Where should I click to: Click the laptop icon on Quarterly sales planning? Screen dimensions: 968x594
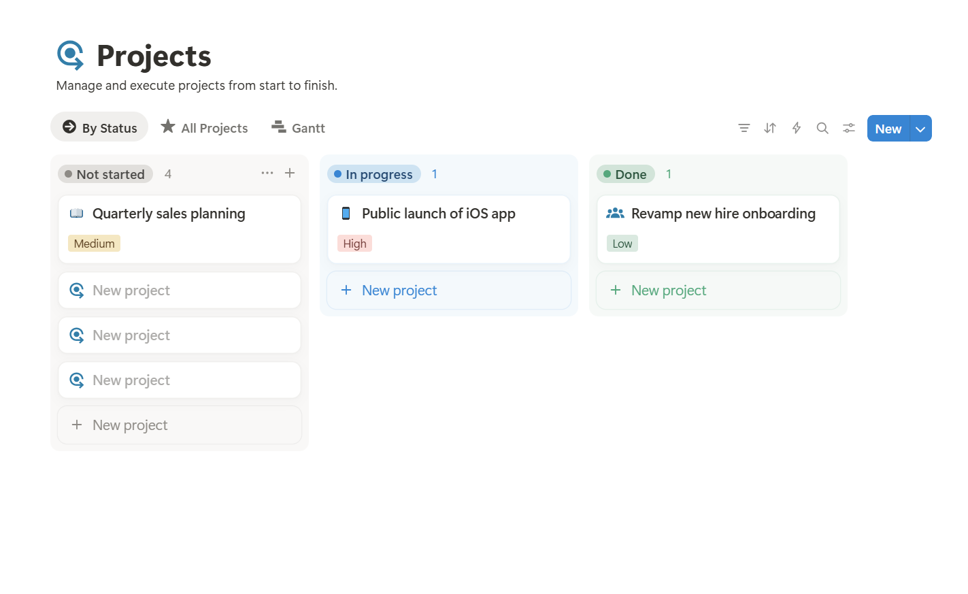[77, 213]
